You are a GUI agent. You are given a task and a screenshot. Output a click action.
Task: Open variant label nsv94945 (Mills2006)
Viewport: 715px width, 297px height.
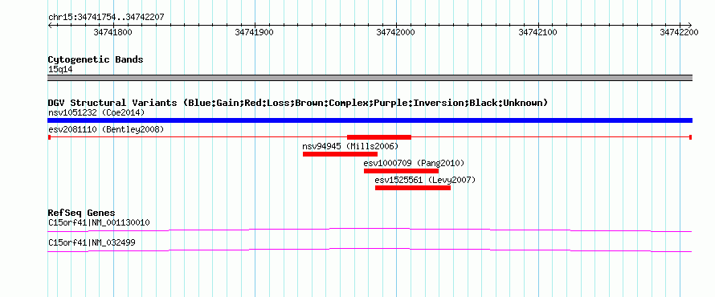pyautogui.click(x=350, y=146)
